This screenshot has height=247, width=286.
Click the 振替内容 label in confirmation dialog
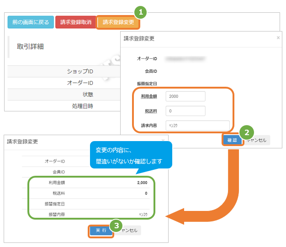(x=57, y=215)
